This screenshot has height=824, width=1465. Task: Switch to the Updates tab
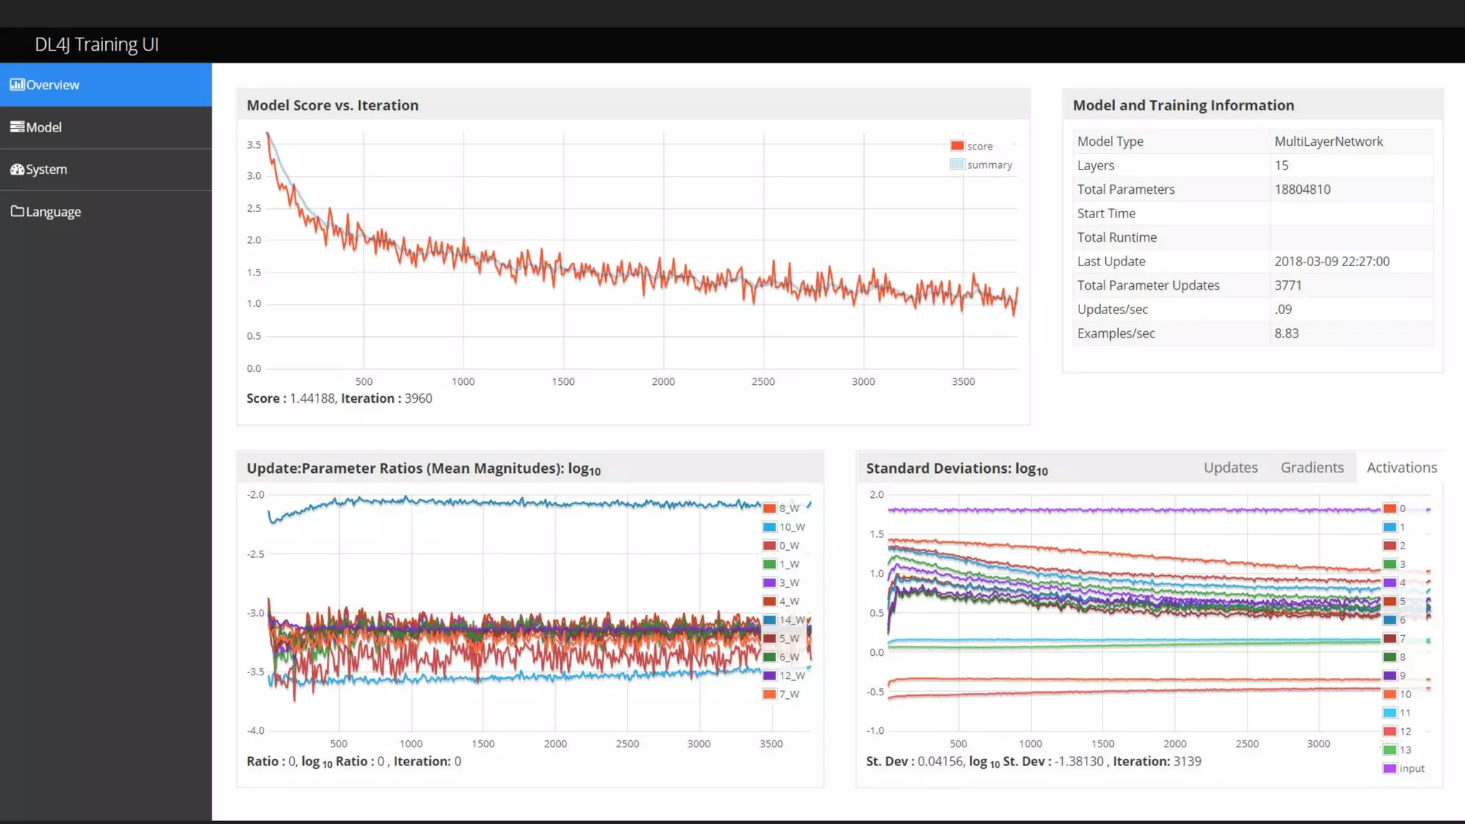1230,468
